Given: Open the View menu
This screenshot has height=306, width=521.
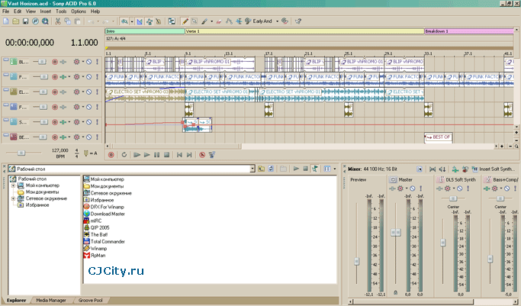Looking at the screenshot, I should pyautogui.click(x=31, y=11).
